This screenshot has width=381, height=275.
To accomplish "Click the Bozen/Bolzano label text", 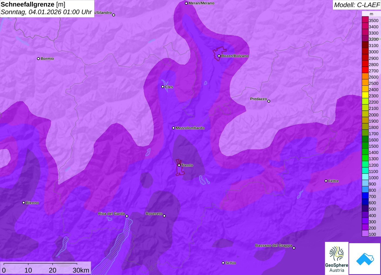I will [x=235, y=56].
